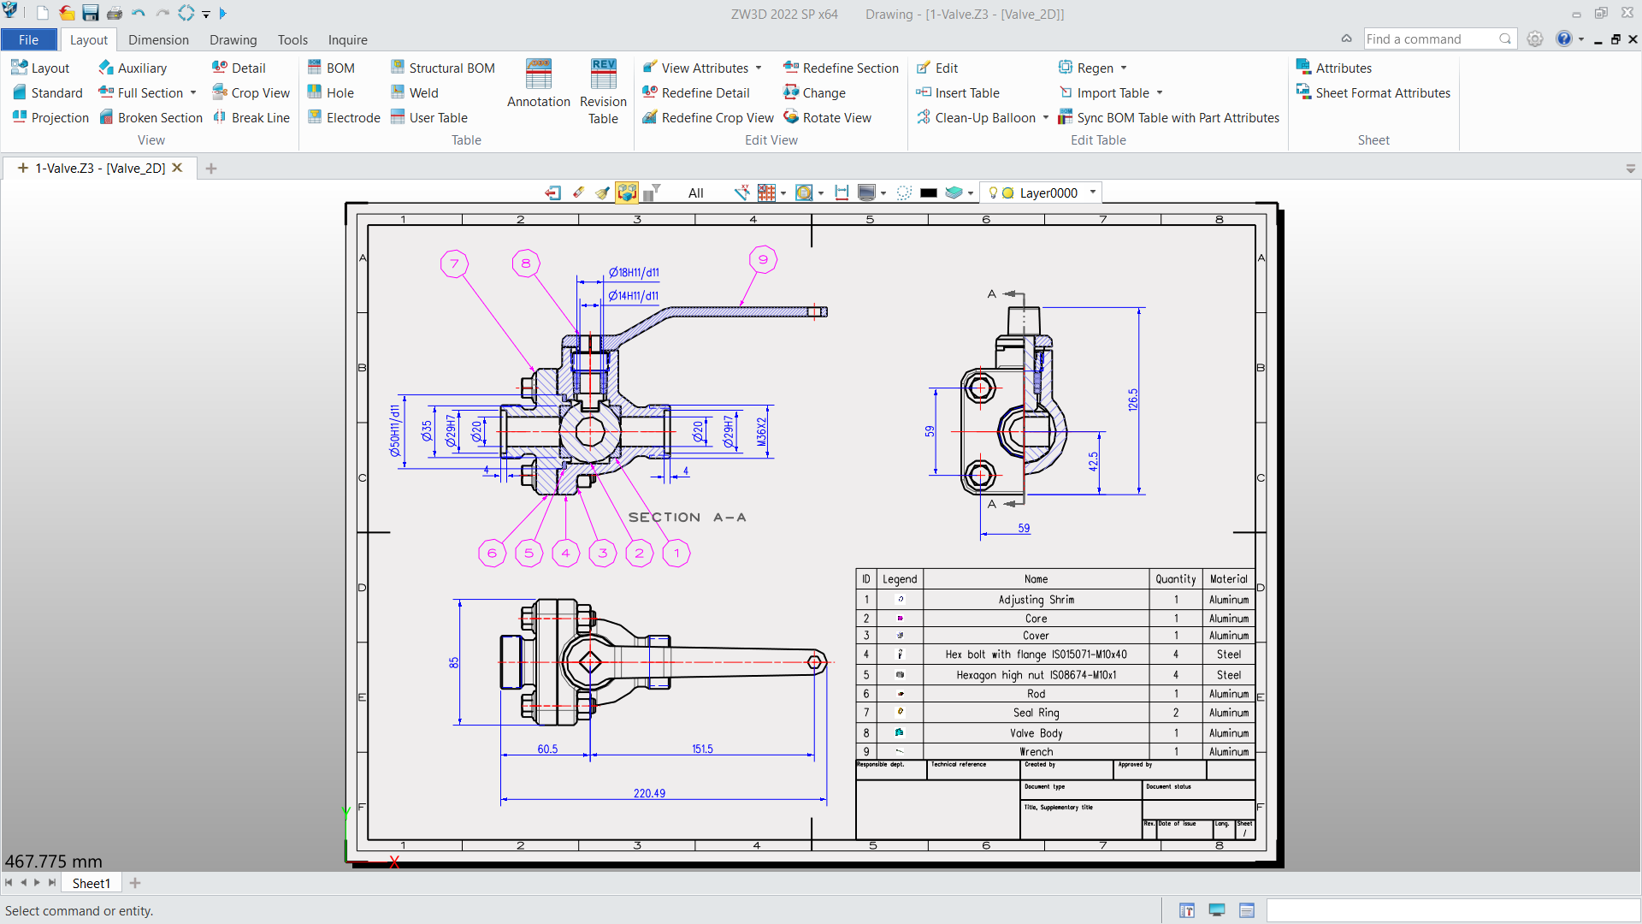The image size is (1642, 924).
Task: Expand the Full Section dropdown arrow
Action: tap(192, 92)
